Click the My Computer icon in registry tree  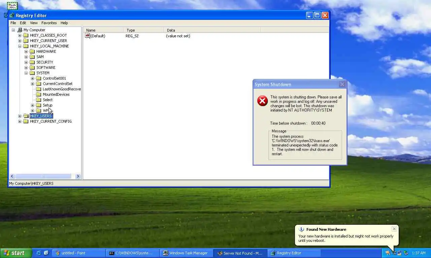(x=20, y=30)
